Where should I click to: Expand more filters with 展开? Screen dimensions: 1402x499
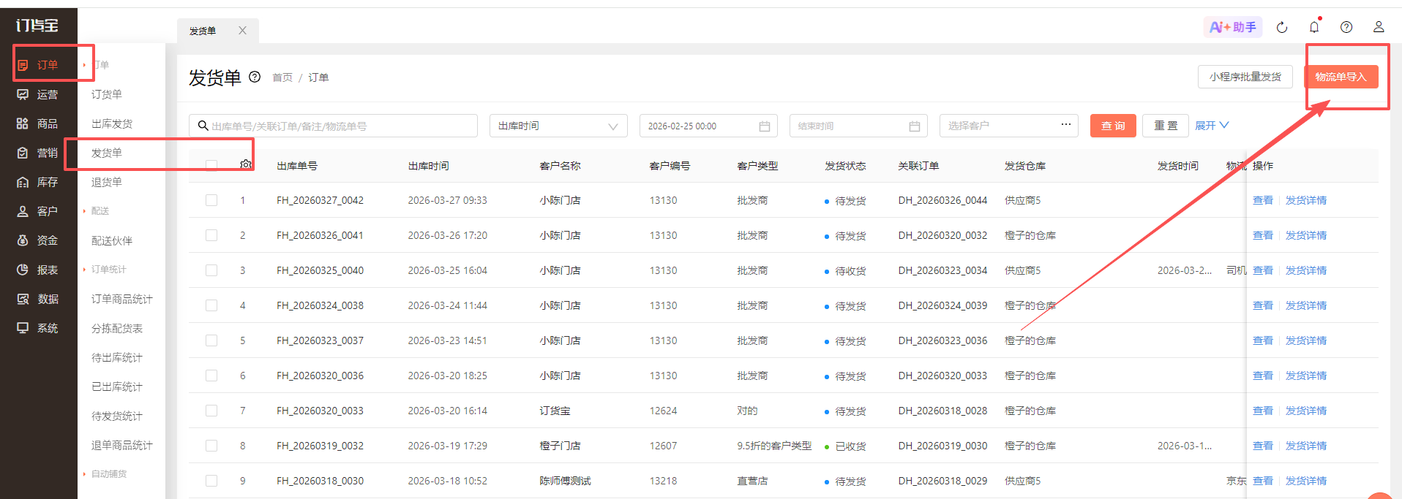1212,126
